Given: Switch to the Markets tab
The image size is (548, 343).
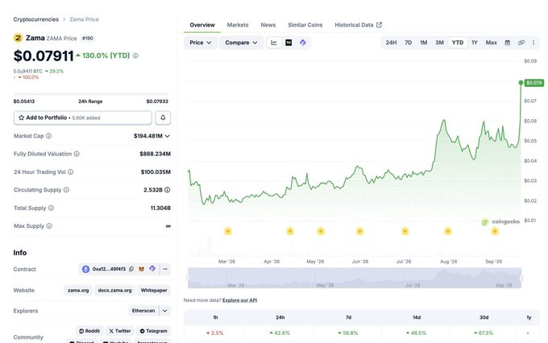Looking at the screenshot, I should pyautogui.click(x=238, y=25).
